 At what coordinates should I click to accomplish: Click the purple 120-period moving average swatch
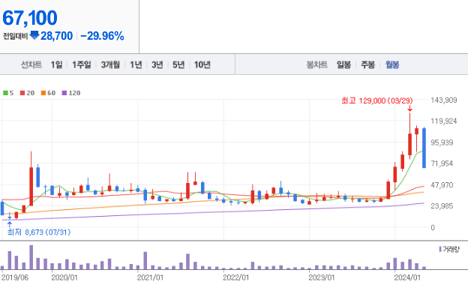64,93
